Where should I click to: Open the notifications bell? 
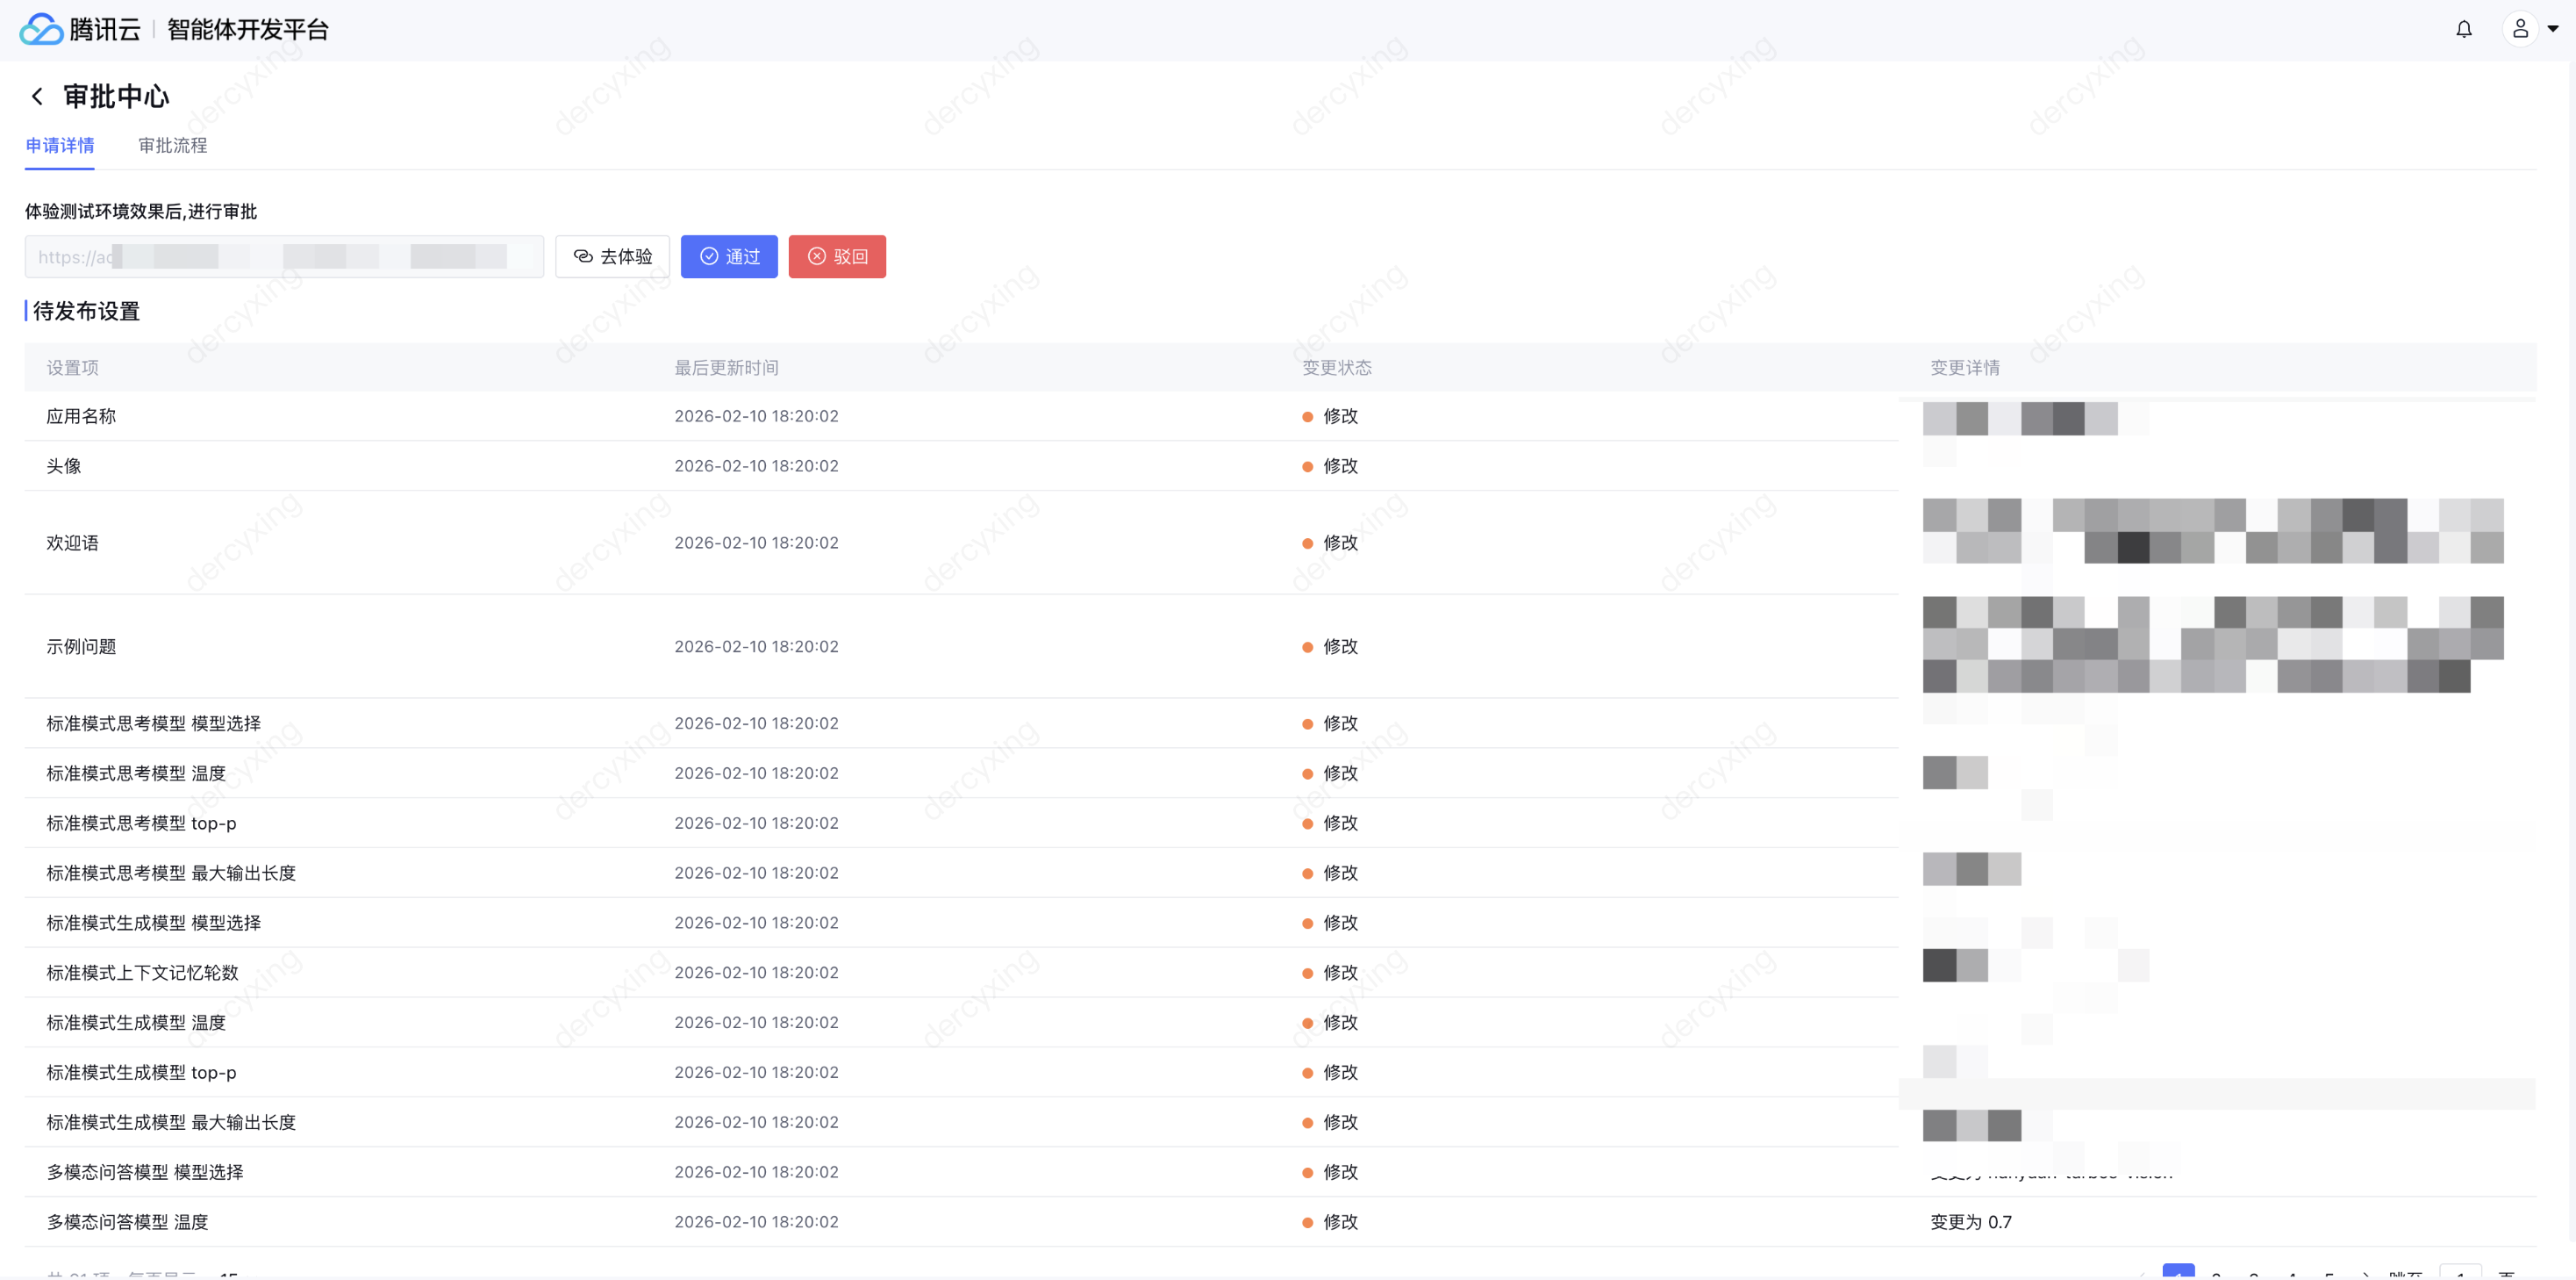pos(2463,29)
